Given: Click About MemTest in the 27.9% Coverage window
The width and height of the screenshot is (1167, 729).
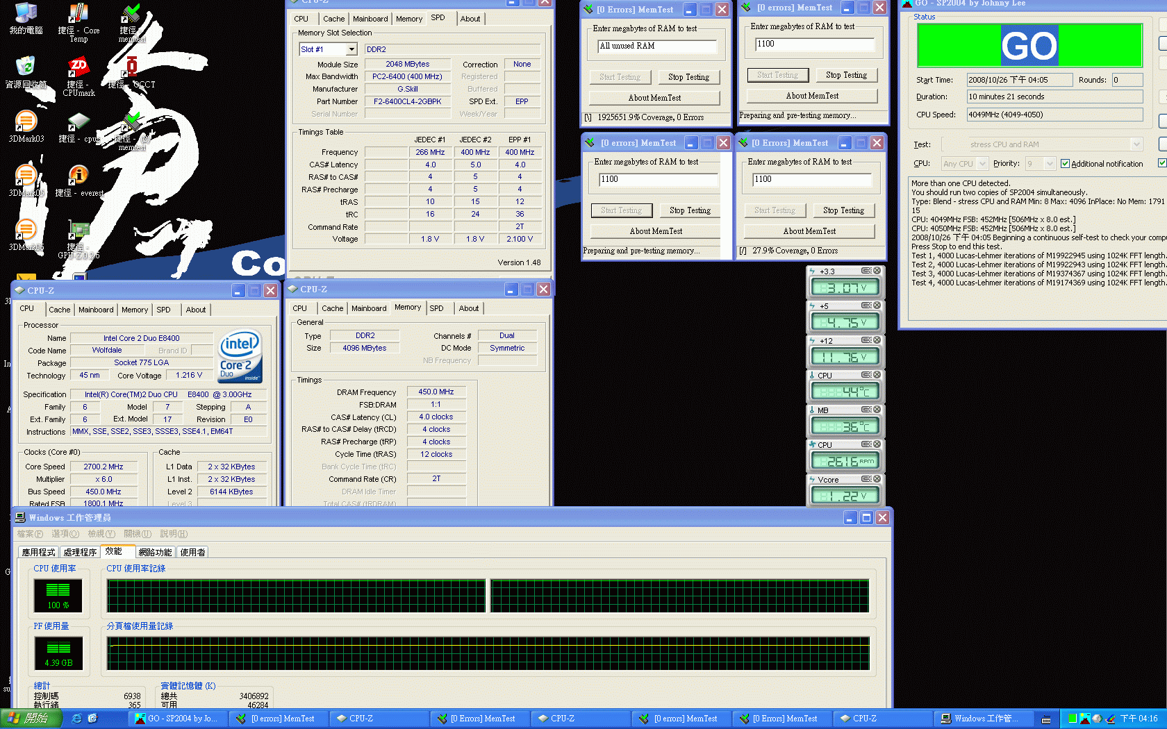Looking at the screenshot, I should click(809, 231).
